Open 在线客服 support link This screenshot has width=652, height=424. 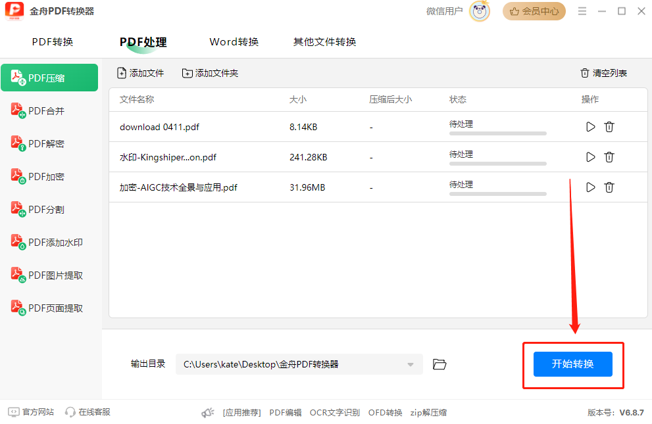[88, 412]
